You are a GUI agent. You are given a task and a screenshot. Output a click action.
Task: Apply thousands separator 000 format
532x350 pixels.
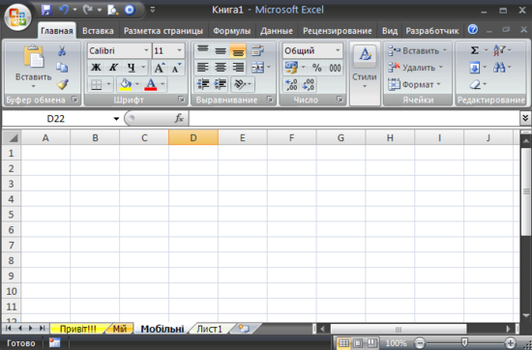pos(335,68)
